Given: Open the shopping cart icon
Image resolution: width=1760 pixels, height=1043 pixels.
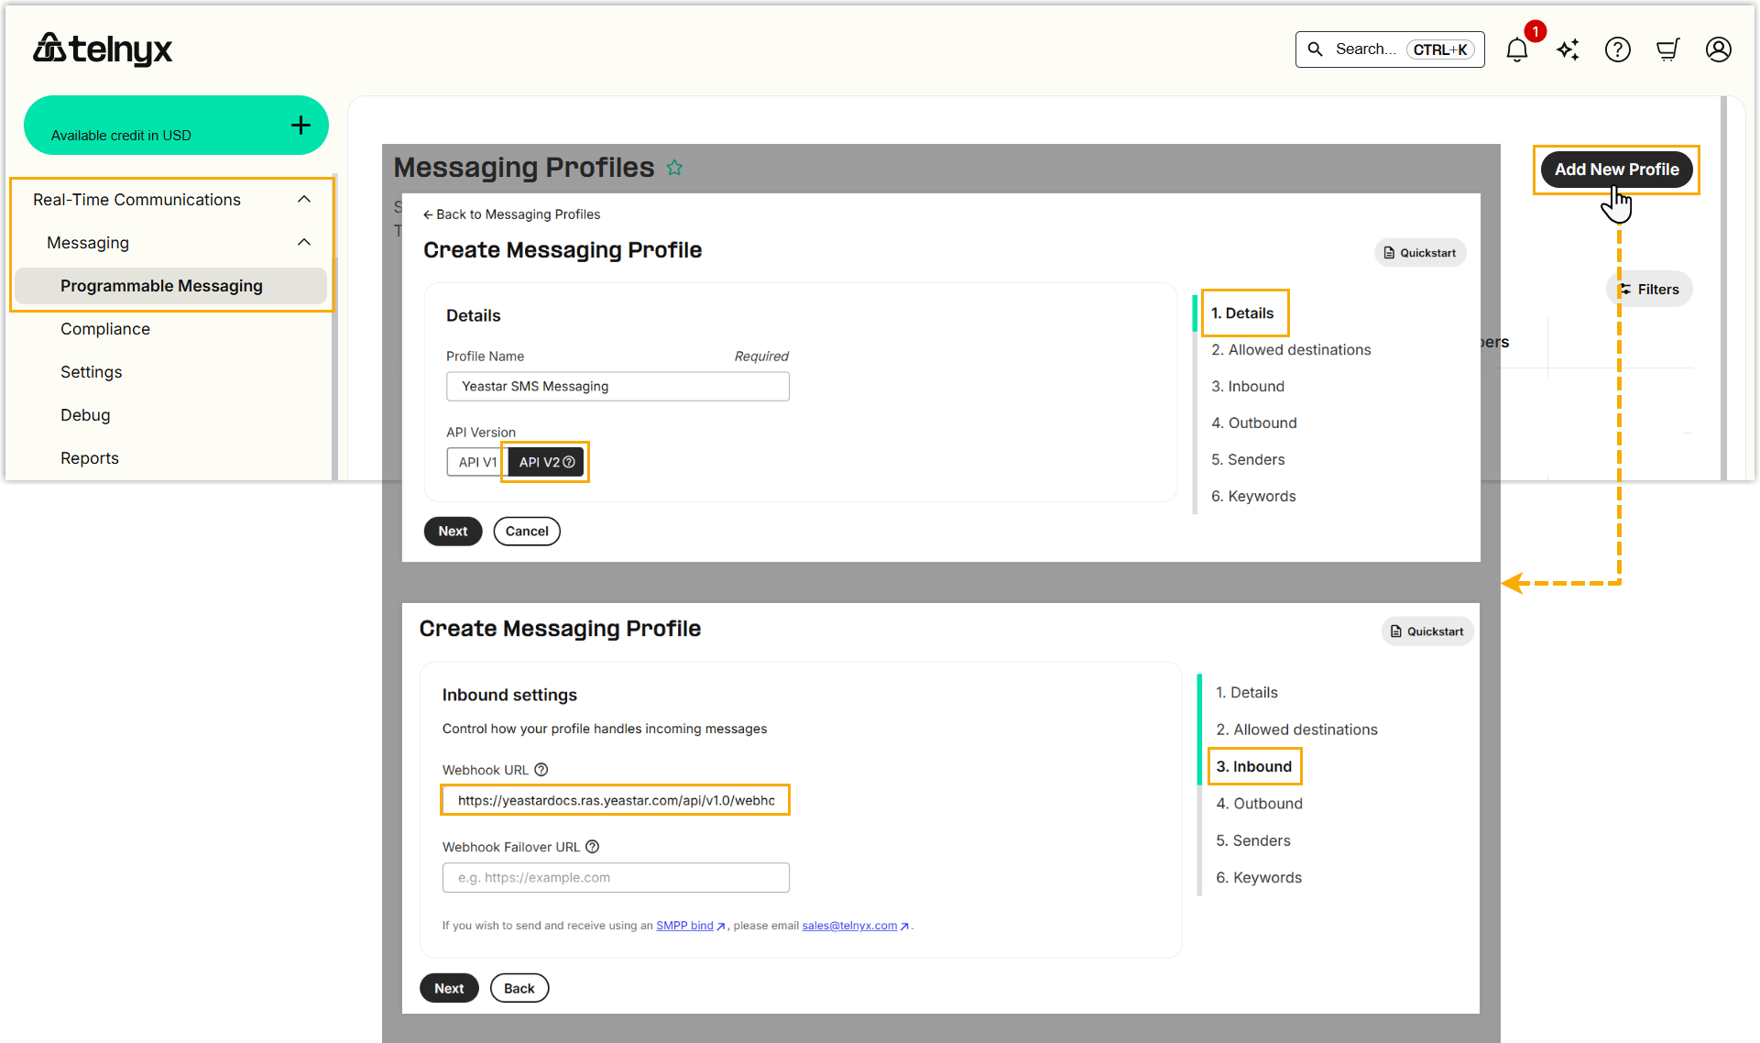Looking at the screenshot, I should click(1667, 49).
